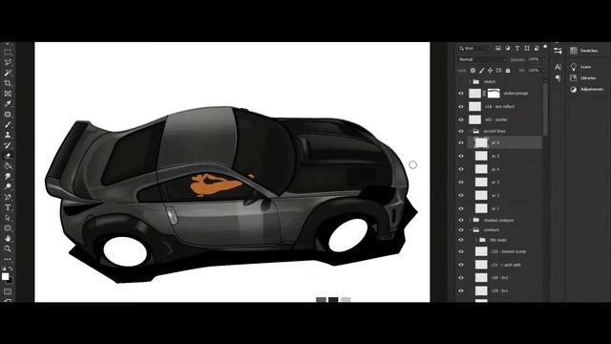Expand the sketch layer group

click(470, 82)
